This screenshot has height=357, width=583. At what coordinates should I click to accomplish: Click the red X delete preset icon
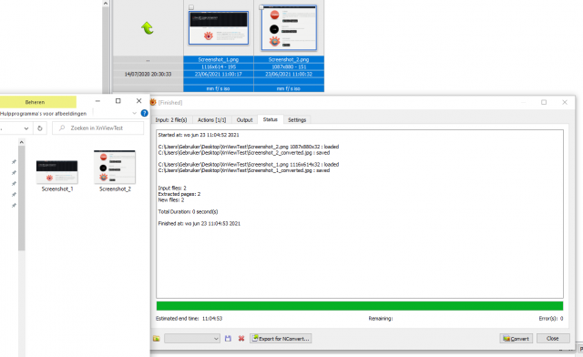click(x=241, y=339)
